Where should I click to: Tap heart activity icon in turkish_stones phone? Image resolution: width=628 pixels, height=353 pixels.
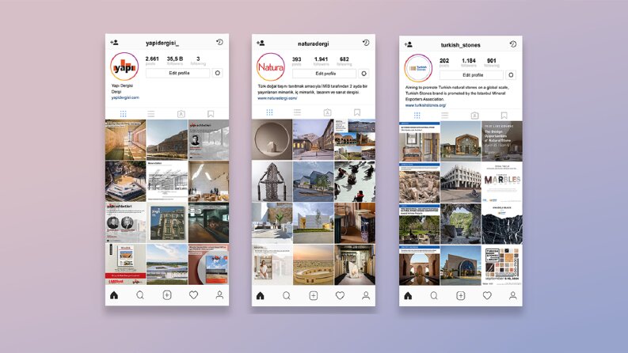click(487, 296)
